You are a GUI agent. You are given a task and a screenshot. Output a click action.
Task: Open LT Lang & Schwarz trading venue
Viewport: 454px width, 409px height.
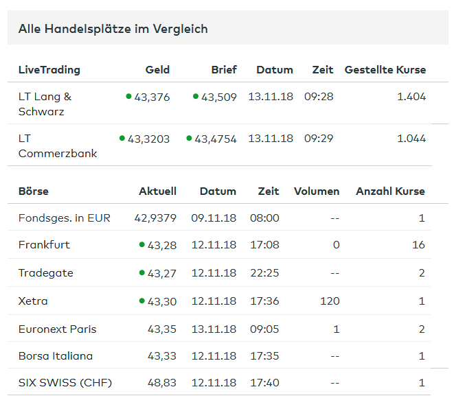45,104
